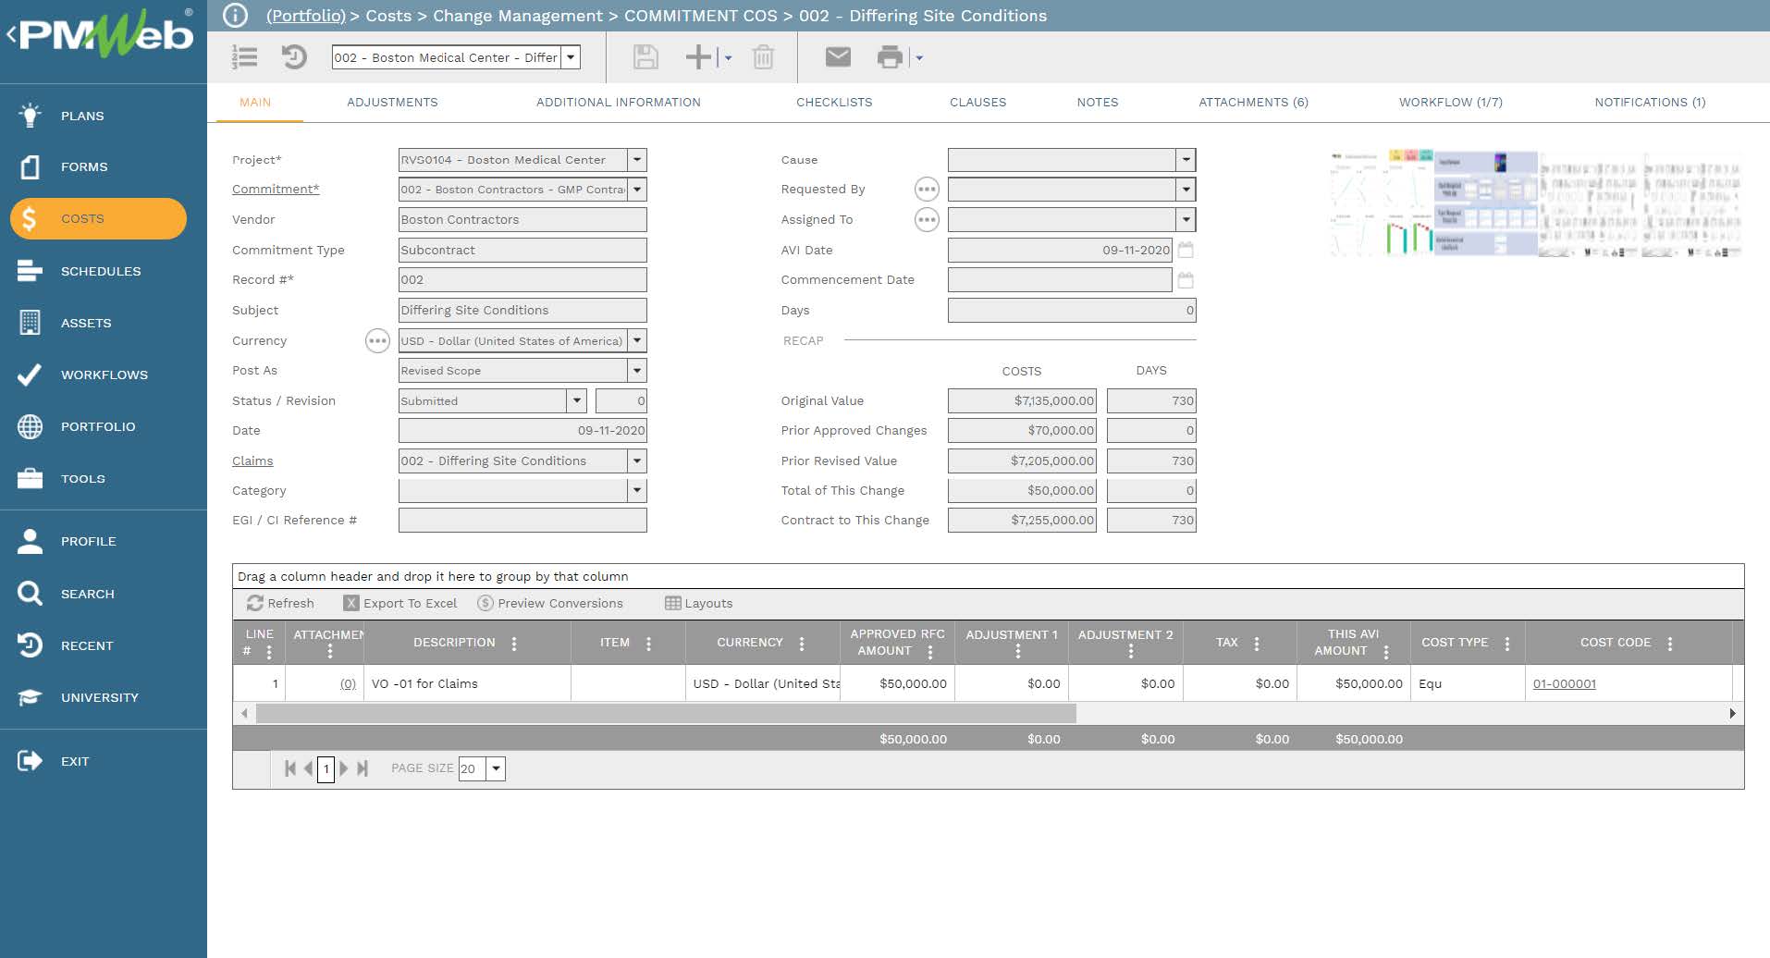The width and height of the screenshot is (1770, 958).
Task: Open the AVI Date calendar picker
Action: (1186, 250)
